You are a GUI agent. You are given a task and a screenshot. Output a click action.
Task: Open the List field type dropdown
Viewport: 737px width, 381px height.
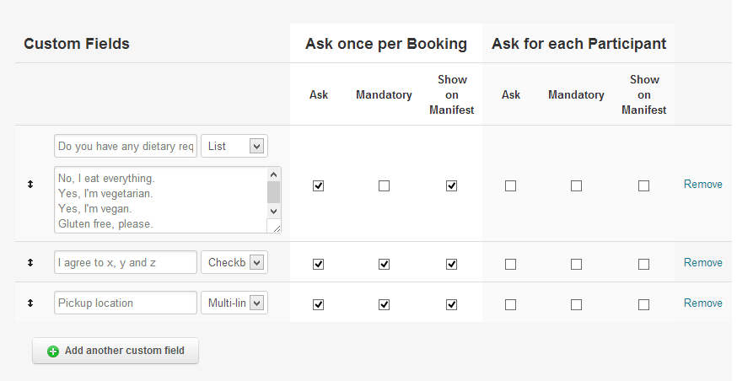tap(234, 146)
